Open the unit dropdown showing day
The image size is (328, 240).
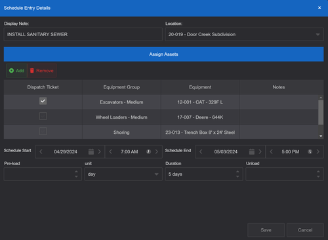pyautogui.click(x=123, y=174)
